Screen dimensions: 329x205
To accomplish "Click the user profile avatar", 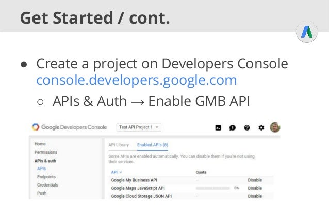I will pos(275,127).
